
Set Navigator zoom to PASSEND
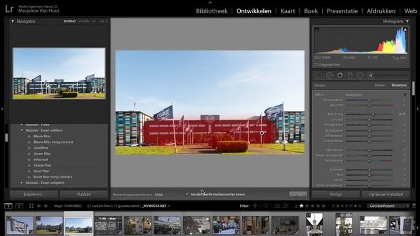point(70,22)
